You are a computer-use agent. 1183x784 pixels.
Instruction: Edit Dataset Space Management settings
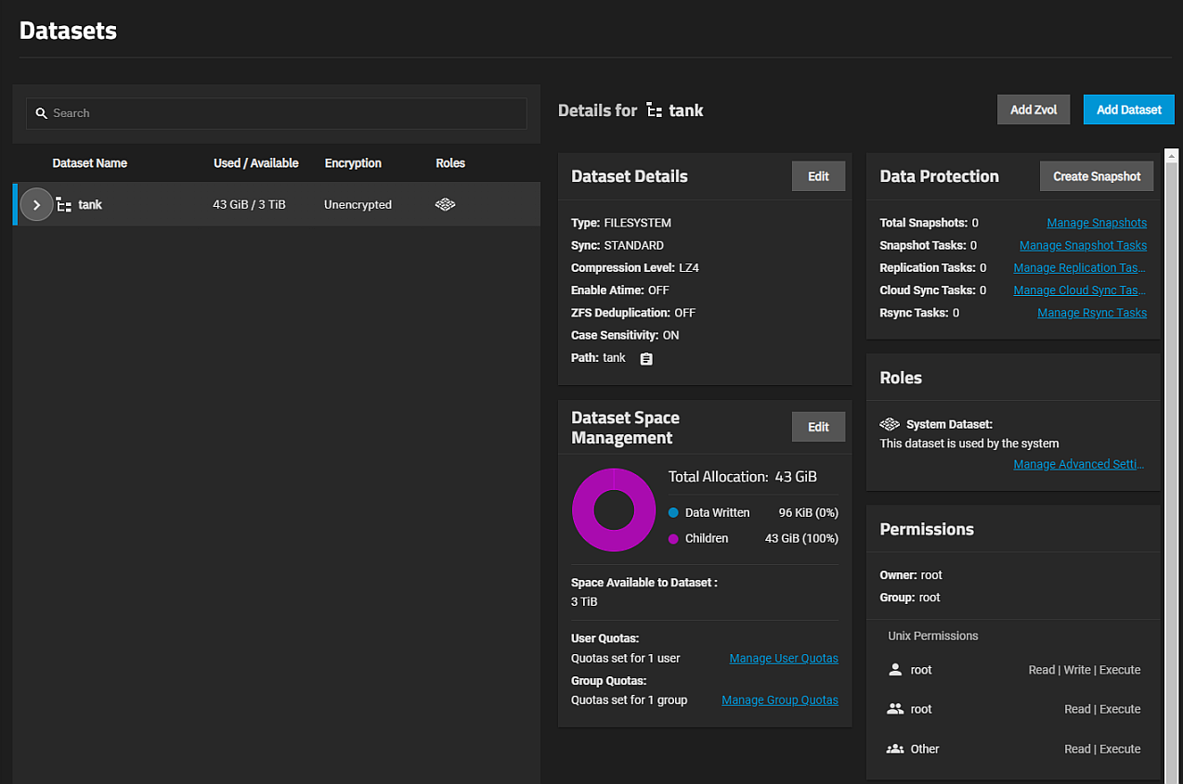pos(818,427)
